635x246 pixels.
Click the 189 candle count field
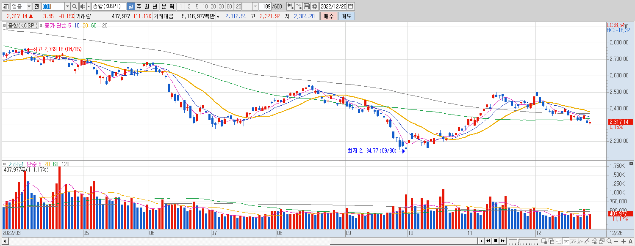266,6
